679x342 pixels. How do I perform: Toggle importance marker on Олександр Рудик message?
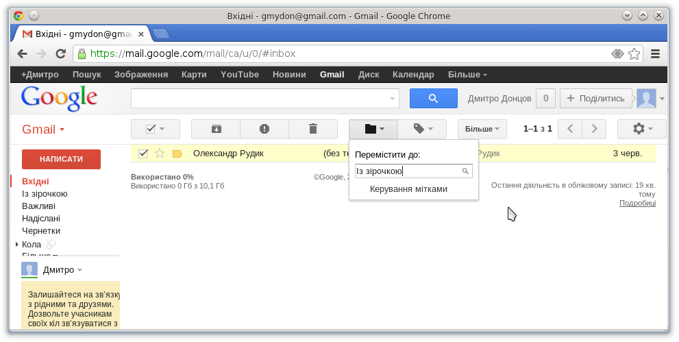click(177, 154)
